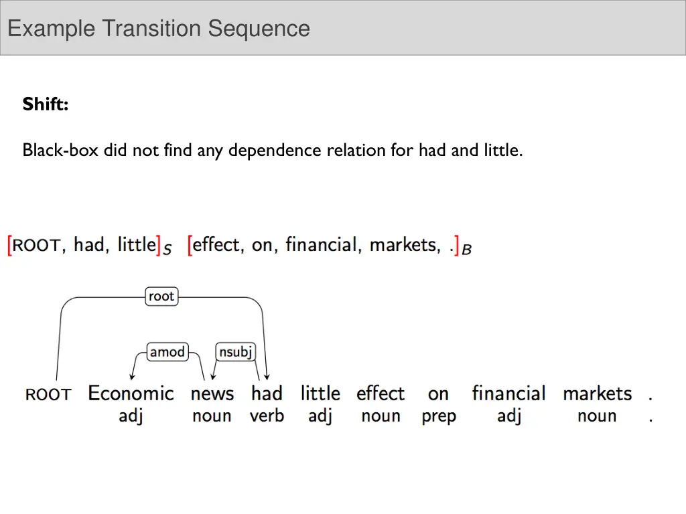The width and height of the screenshot is (686, 514).
Task: Select the word 'effect' in the sentence
Action: pos(381,394)
